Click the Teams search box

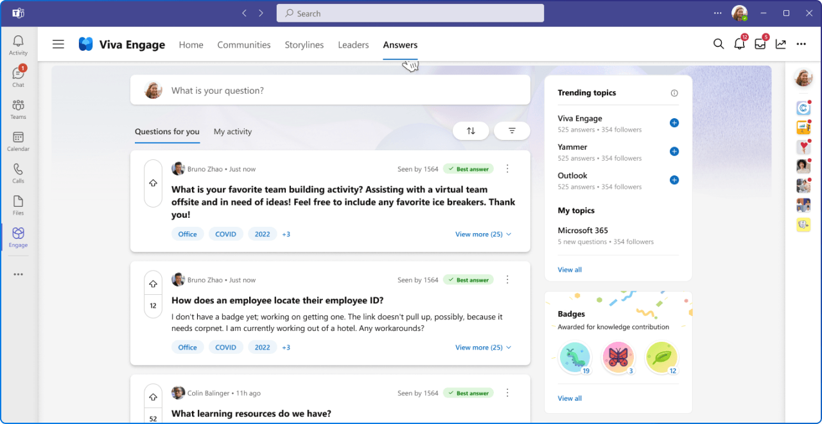(410, 13)
